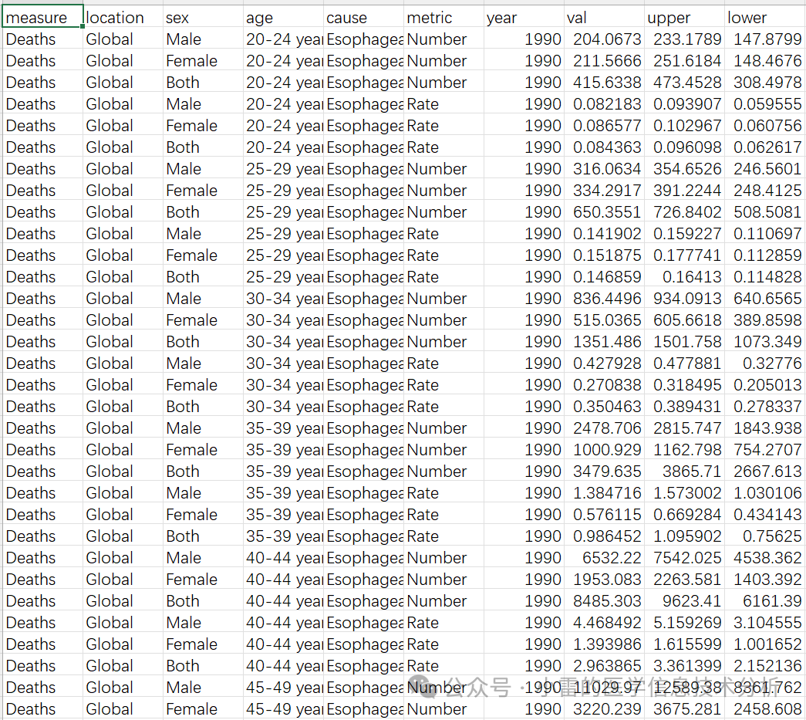Viewport: 806px width, 720px height.
Task: Click the cell with value 1.384716
Action: tap(604, 492)
